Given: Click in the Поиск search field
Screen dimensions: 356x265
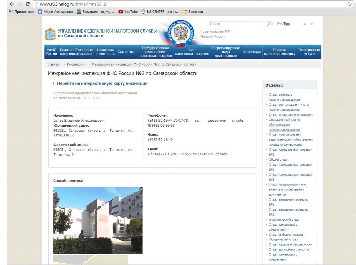Looking at the screenshot, I should [x=237, y=24].
